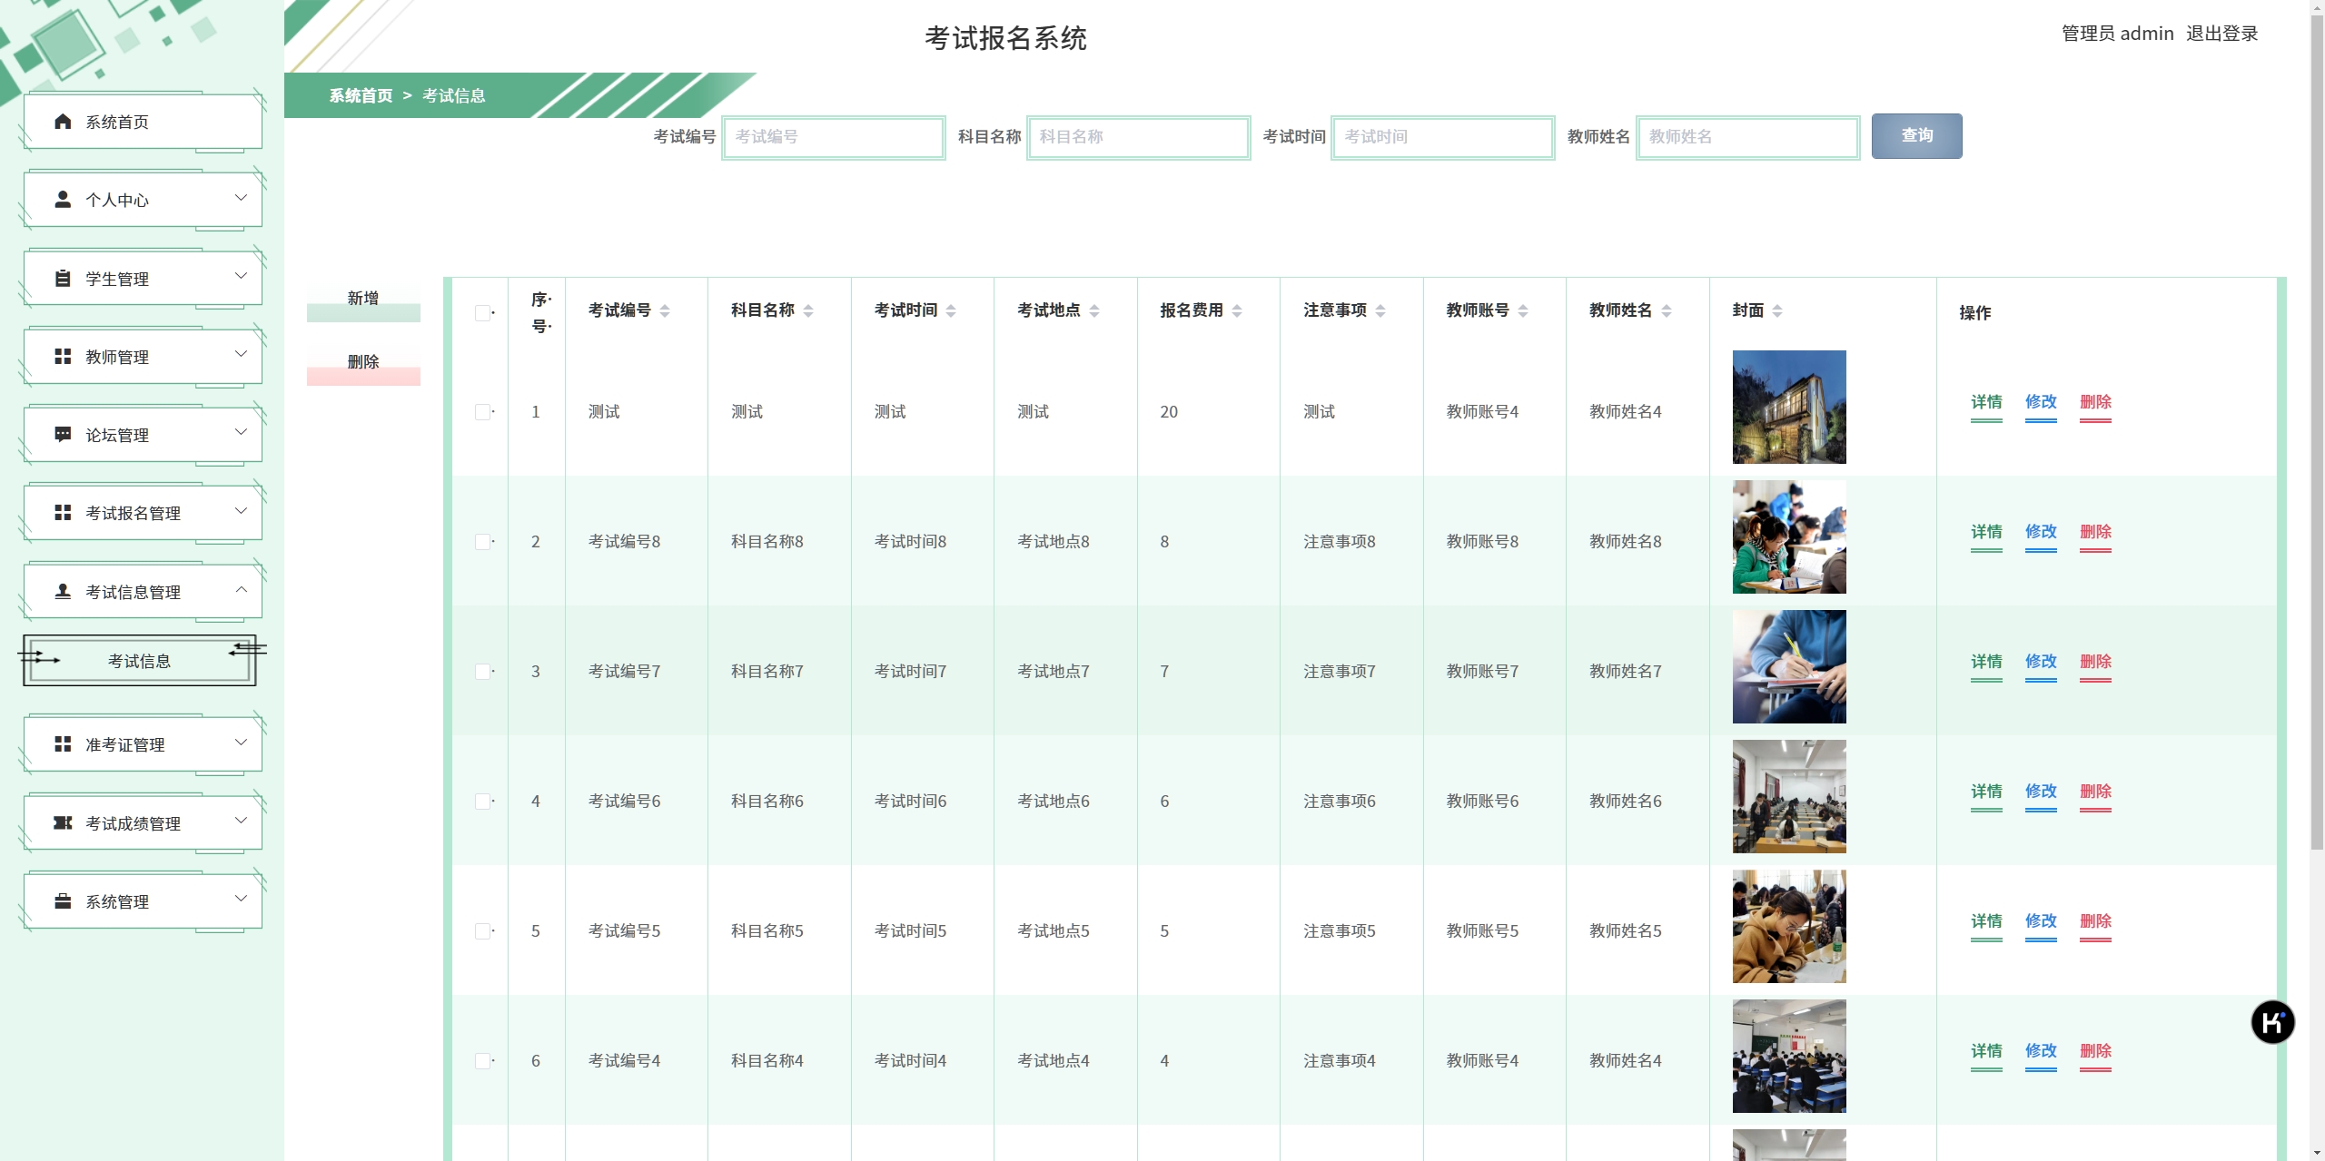Sort by 封面 column arrows
Screen dimensions: 2325x1161
tap(1777, 311)
